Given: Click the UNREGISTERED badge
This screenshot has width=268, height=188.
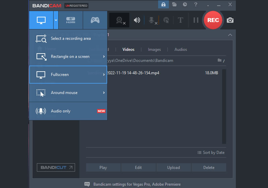Looking at the screenshot, I should 76,6.
